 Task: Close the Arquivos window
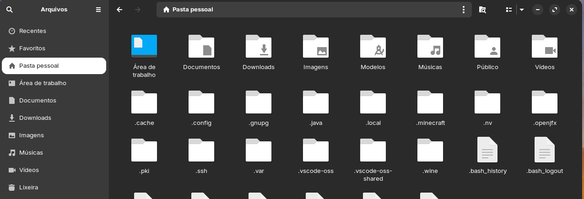(x=571, y=9)
